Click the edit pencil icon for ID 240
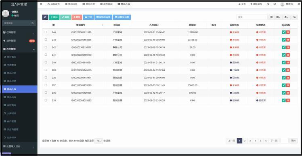 (x=284, y=63)
